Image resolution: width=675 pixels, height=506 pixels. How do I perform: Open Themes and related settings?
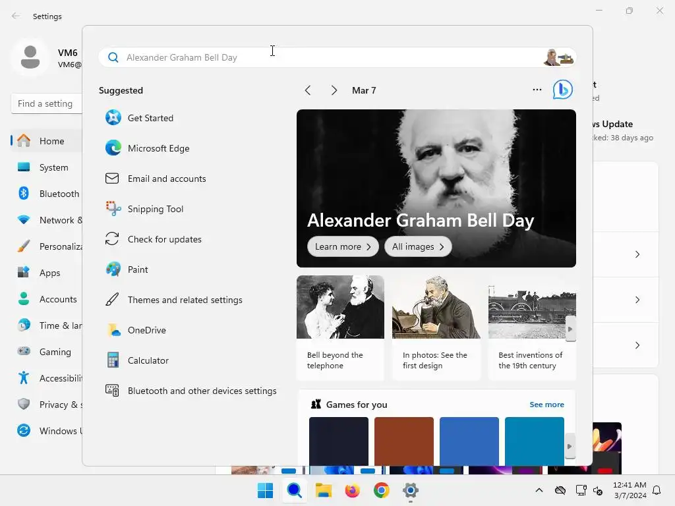click(174, 300)
